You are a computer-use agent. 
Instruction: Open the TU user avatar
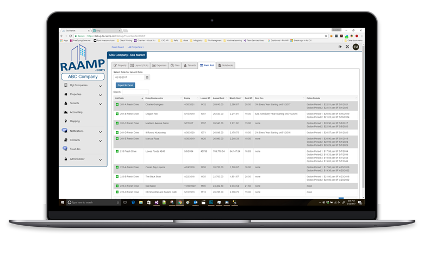tap(356, 47)
